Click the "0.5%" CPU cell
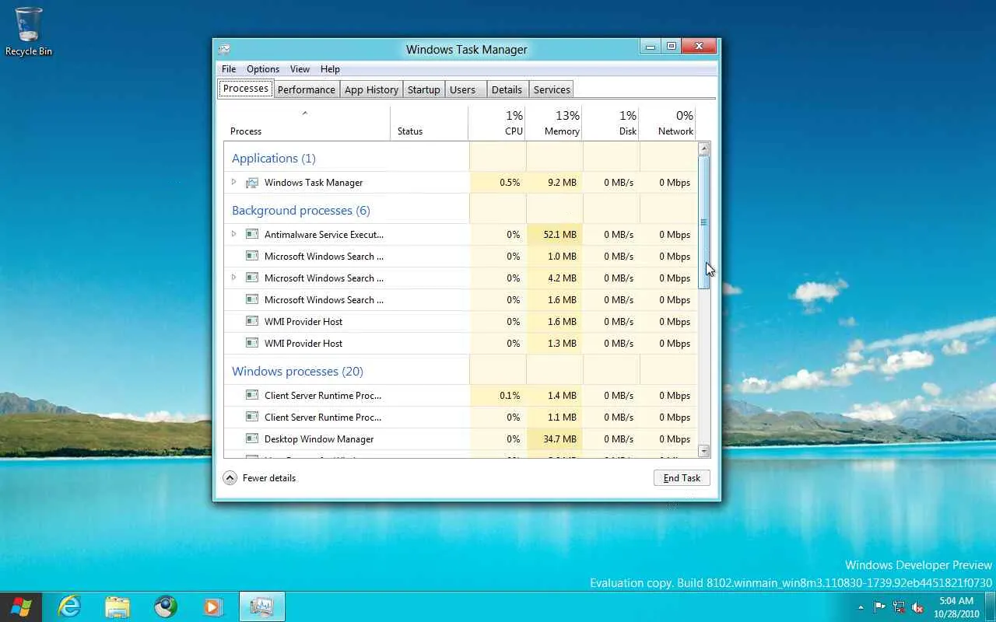Screen dimensions: 996x622 point(497,183)
